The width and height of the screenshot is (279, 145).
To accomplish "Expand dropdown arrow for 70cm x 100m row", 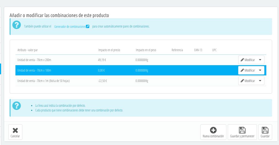I will click(260, 70).
